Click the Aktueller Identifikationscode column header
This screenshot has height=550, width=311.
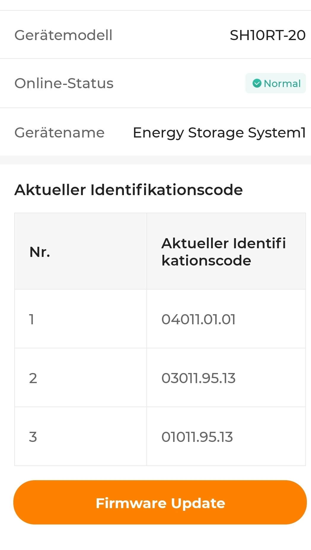[224, 252]
